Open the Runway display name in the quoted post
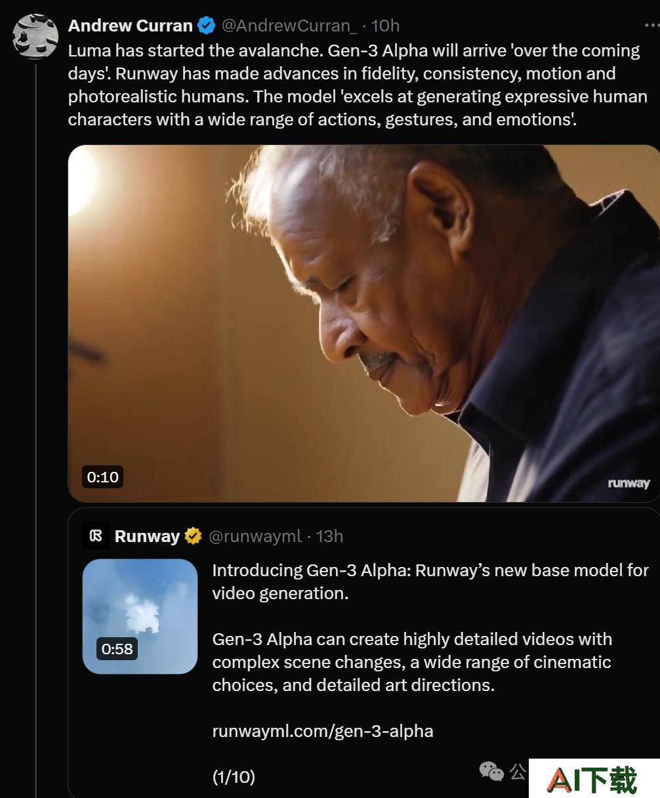Screen dimensions: 660x798 [147, 536]
